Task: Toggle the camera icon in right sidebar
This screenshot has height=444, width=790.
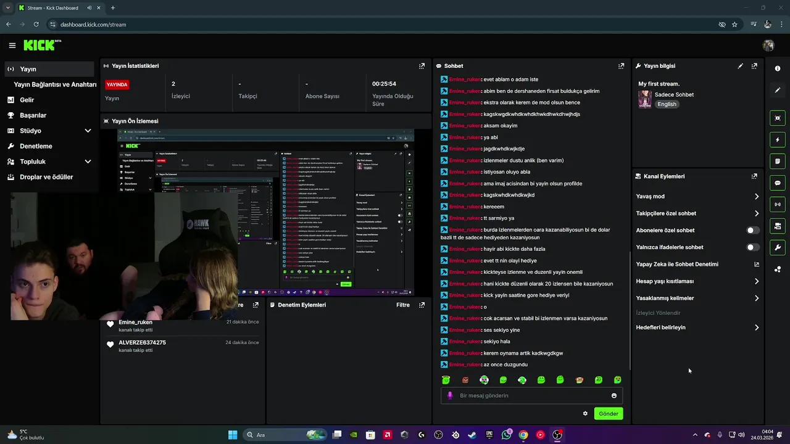Action: click(x=778, y=226)
